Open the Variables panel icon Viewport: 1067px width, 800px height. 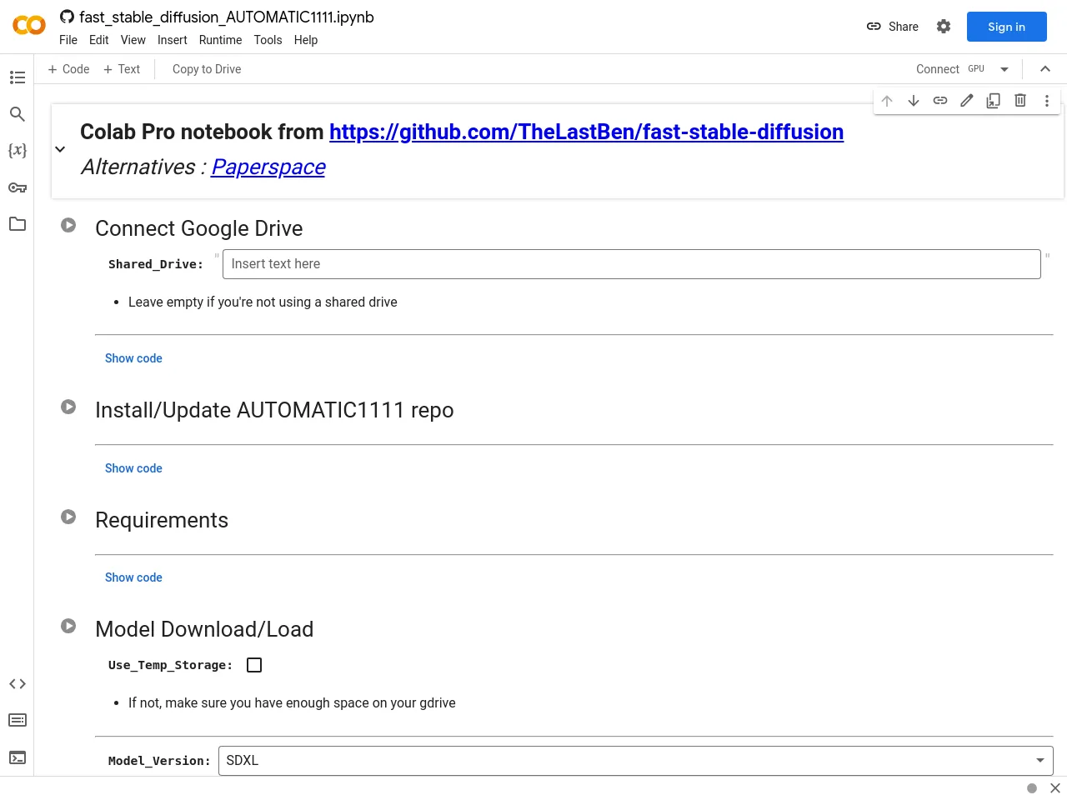click(x=18, y=151)
